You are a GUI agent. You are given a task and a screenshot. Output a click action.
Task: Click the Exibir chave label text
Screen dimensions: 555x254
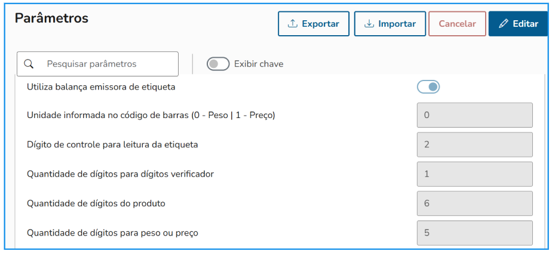point(259,64)
